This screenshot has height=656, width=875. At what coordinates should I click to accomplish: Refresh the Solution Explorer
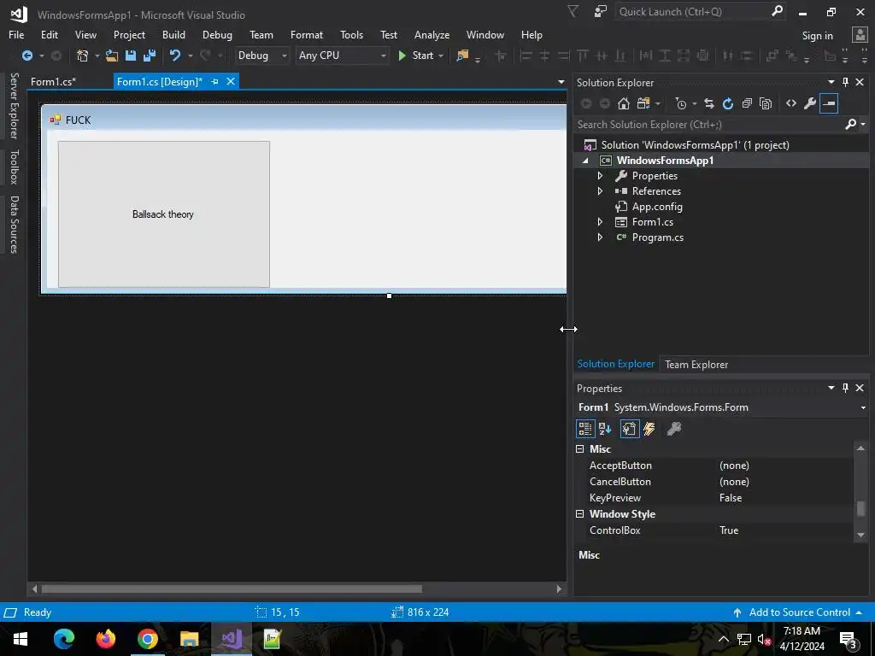point(728,103)
